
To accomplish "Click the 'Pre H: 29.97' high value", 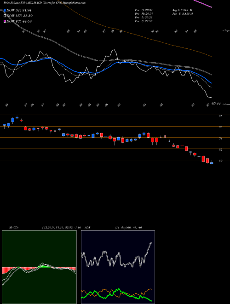I will (x=144, y=14).
